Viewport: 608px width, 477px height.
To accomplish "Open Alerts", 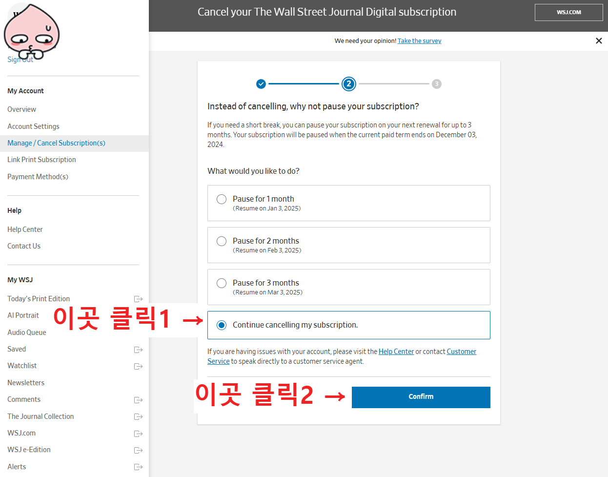I will [17, 467].
